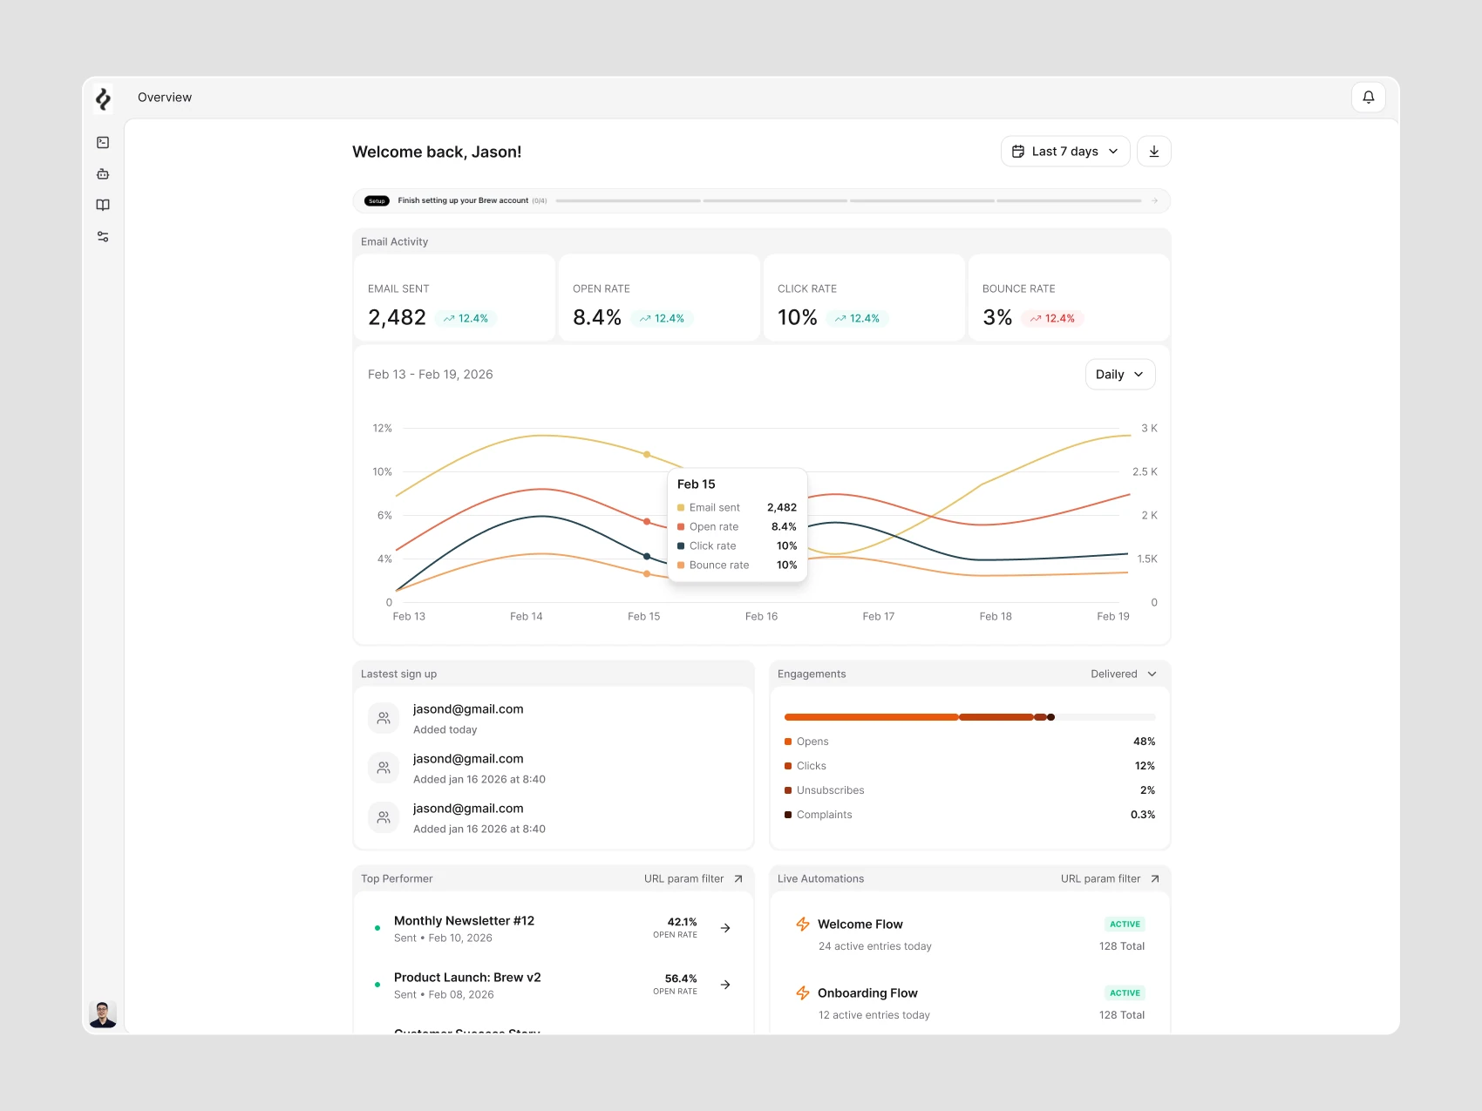This screenshot has height=1111, width=1482.
Task: Open the Delivered dropdown in Engagements
Action: (x=1124, y=674)
